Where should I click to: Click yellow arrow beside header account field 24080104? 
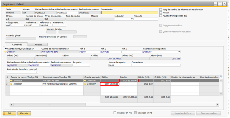pyautogui.click(x=6, y=52)
